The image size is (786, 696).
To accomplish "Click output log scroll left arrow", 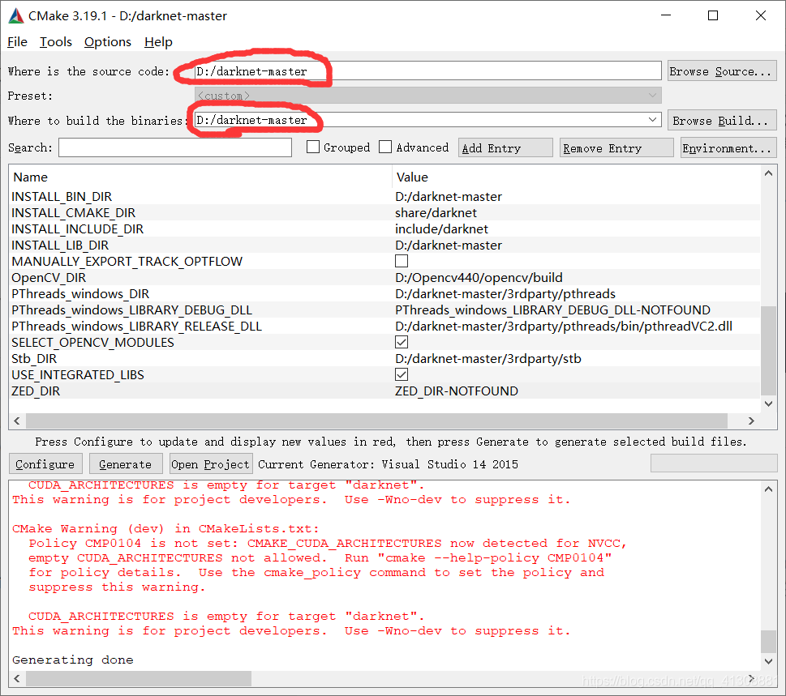I will 17,678.
